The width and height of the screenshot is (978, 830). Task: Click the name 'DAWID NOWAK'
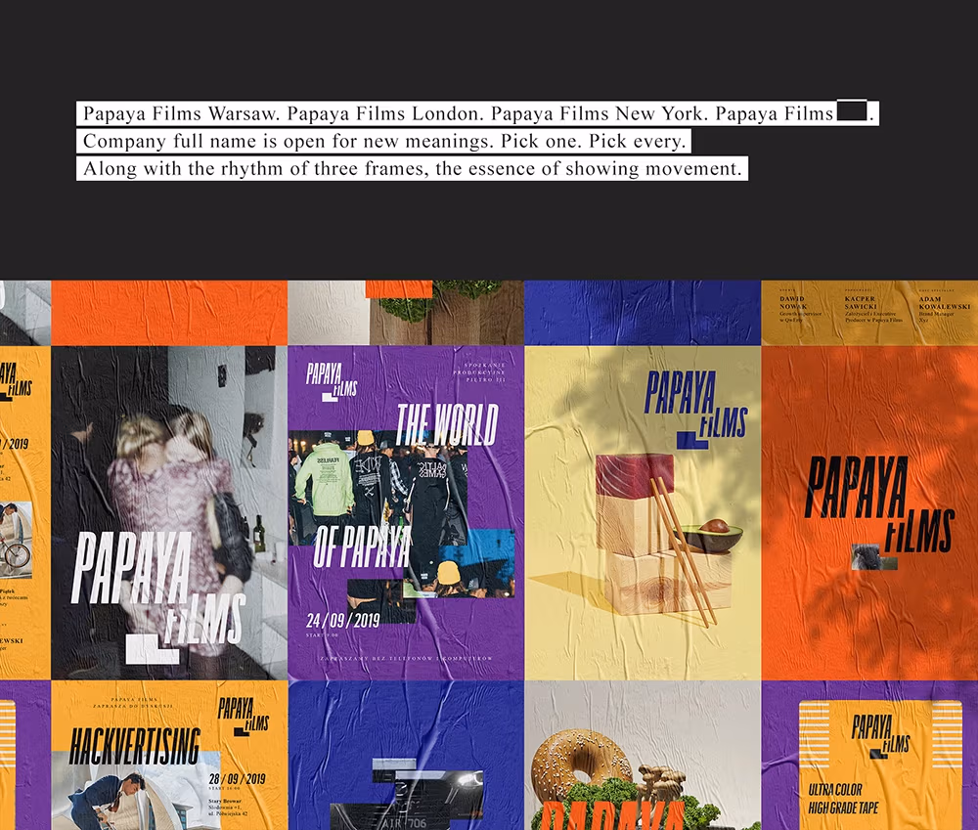pyautogui.click(x=793, y=302)
